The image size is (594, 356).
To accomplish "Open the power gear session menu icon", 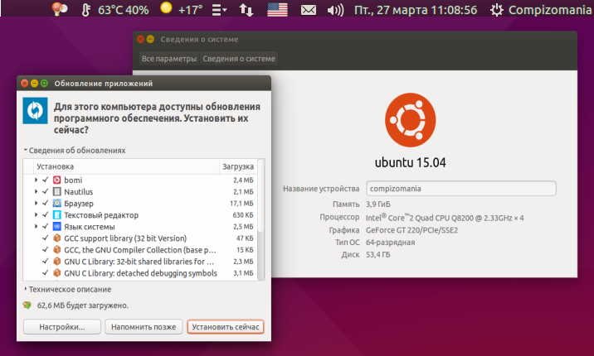I will point(497,10).
